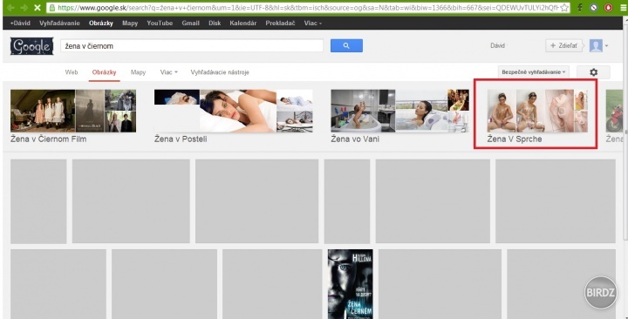This screenshot has width=628, height=319.
Task: Open the user profile avatar
Action: coord(596,45)
